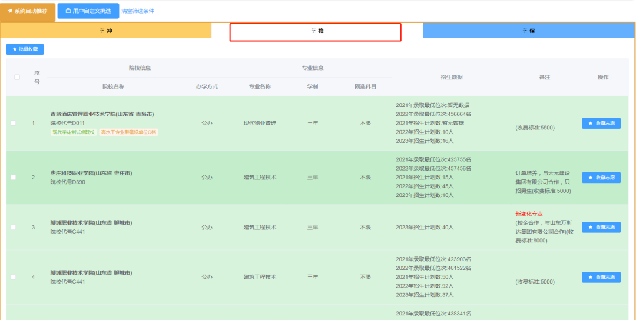Click 收藏志愿 for 枣庄科技职业学院
The width and height of the screenshot is (636, 320).
(x=601, y=178)
